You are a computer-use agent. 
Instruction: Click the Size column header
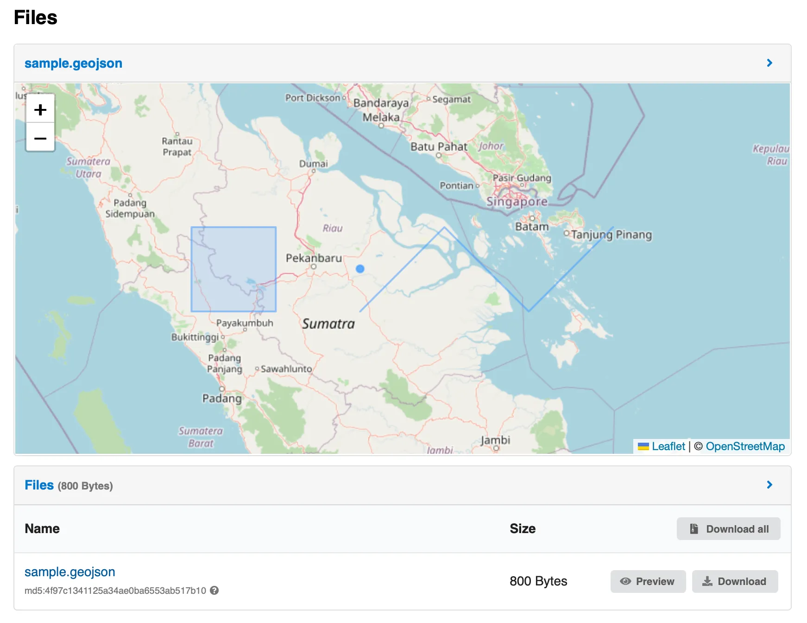pos(523,529)
